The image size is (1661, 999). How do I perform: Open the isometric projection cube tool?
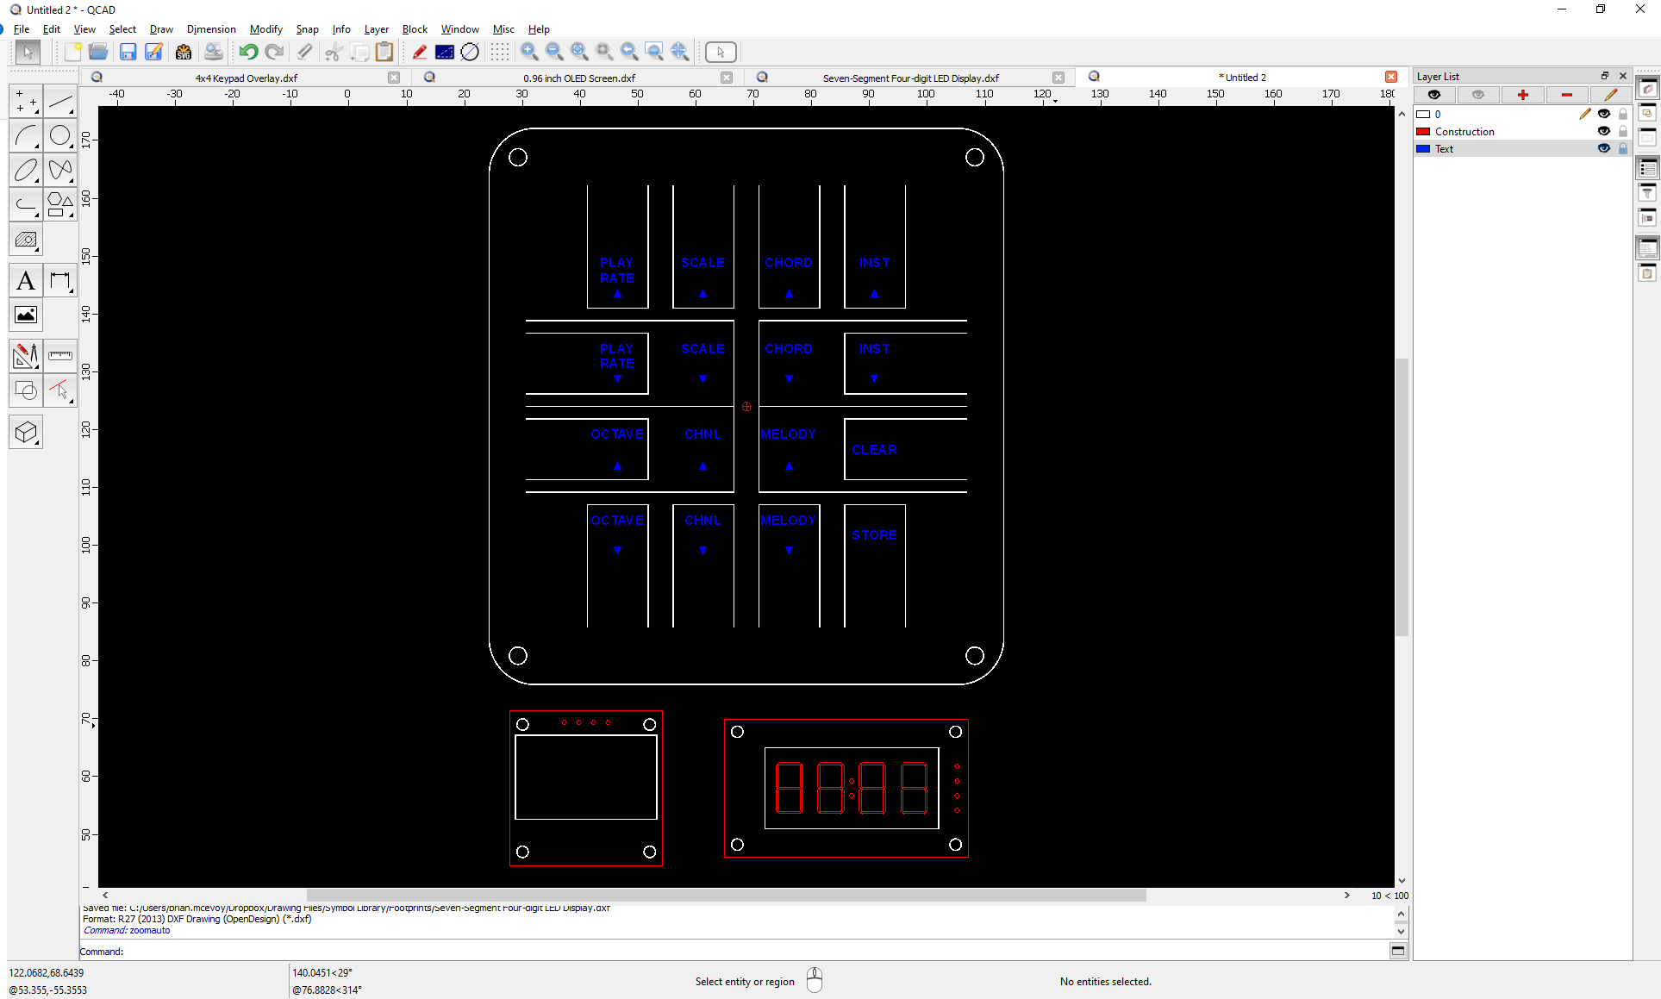(26, 432)
